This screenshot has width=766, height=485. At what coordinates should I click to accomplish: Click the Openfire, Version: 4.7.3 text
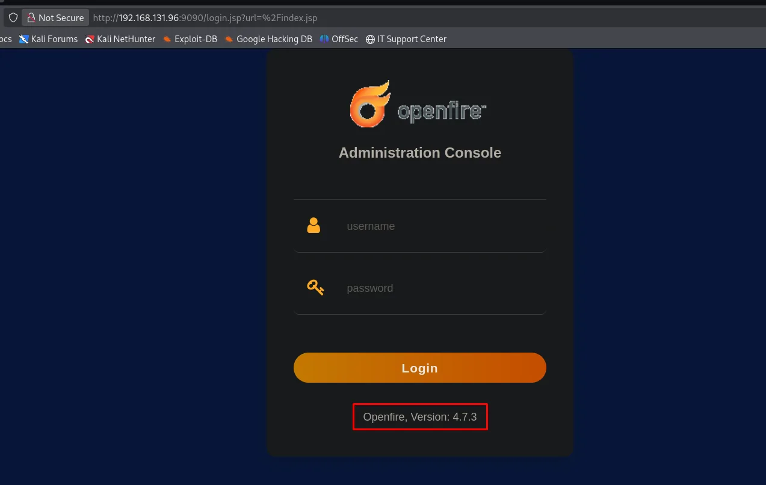coord(420,417)
